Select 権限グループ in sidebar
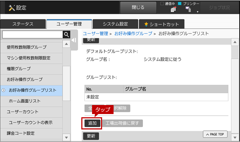This screenshot has width=240, height=142. [x=31, y=69]
